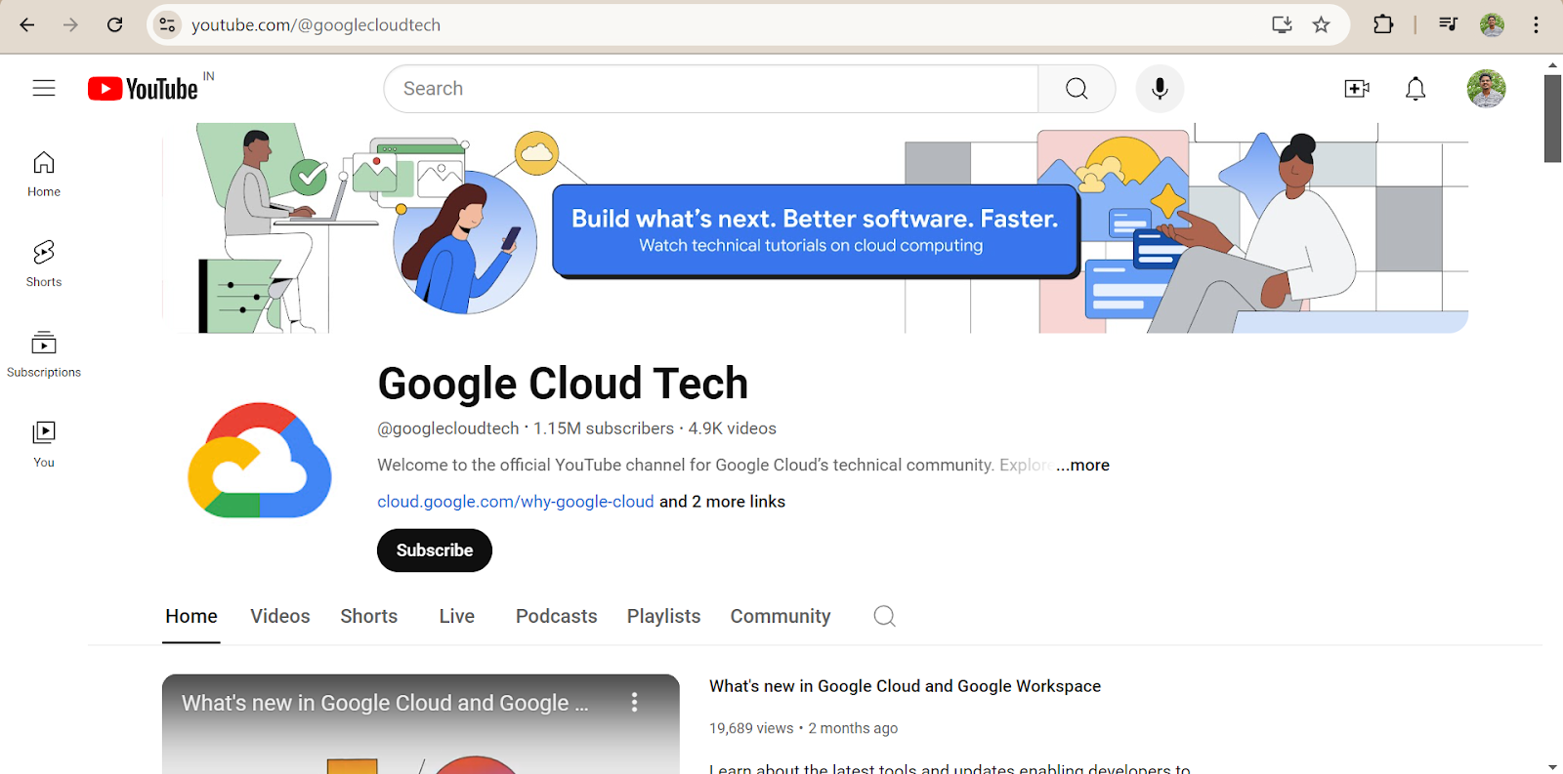Bookmark this page with the star icon
Screen dimensions: 1563x774
1321,24
